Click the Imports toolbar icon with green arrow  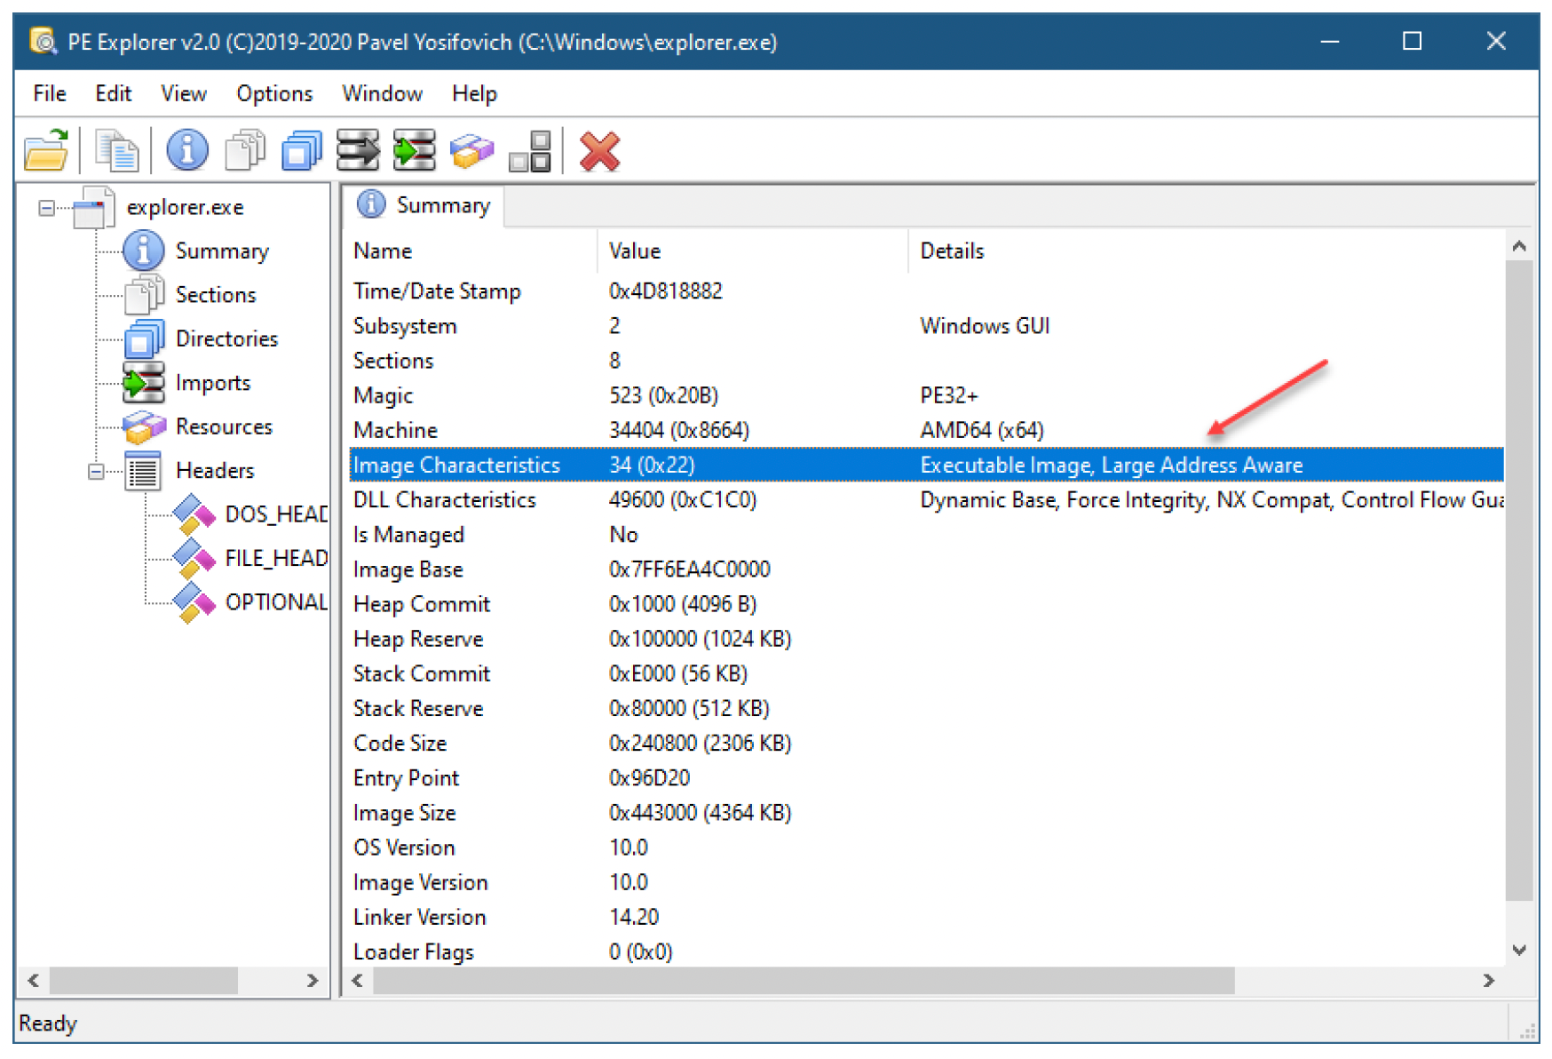[x=415, y=150]
